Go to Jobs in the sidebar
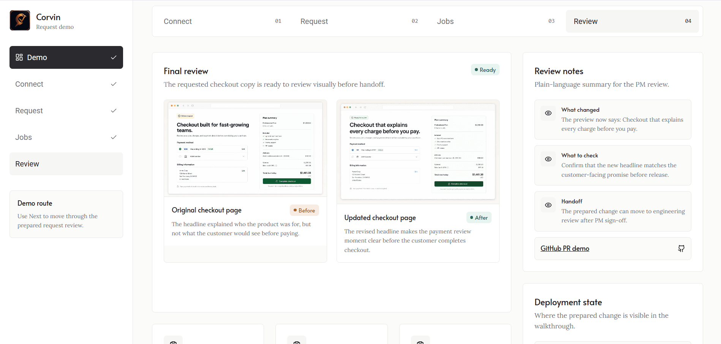Screen dimensions: 721x344 66,137
